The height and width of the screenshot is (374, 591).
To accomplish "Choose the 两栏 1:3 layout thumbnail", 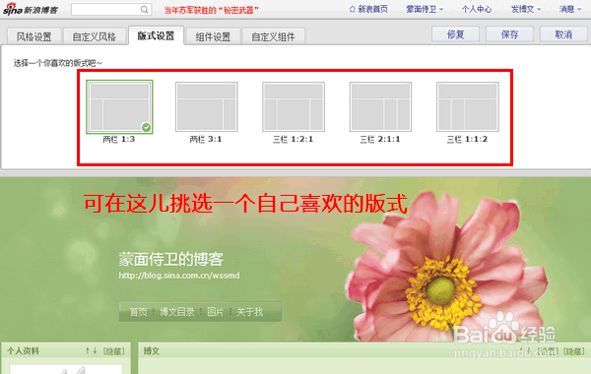I will click(x=119, y=106).
